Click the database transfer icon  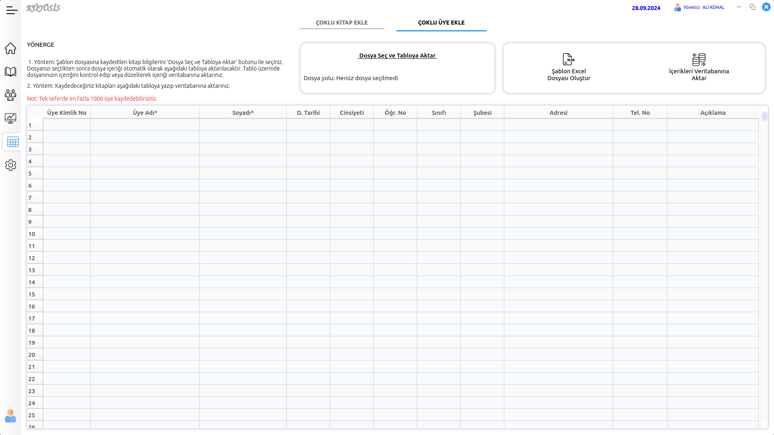coord(699,59)
